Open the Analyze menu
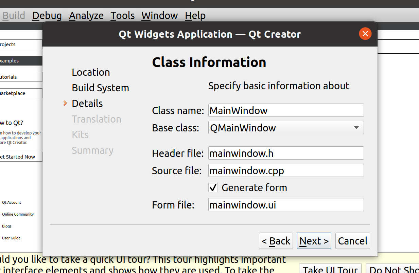 point(86,16)
